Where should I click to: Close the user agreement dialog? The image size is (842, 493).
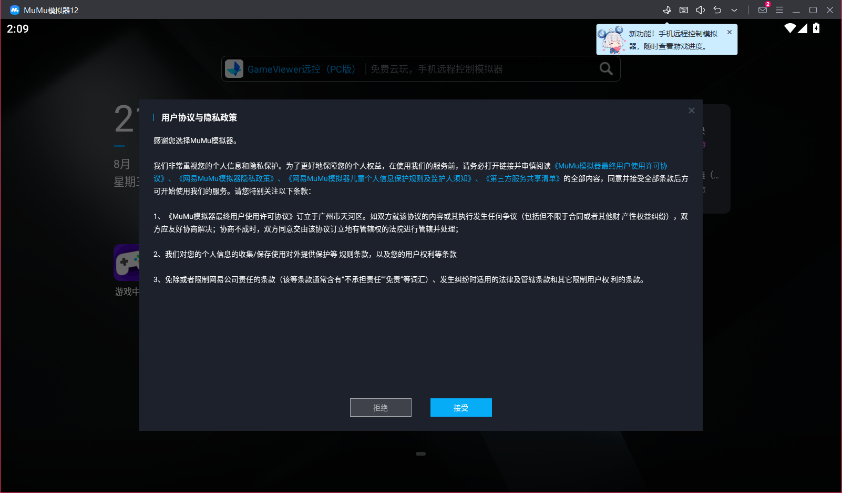tap(691, 110)
